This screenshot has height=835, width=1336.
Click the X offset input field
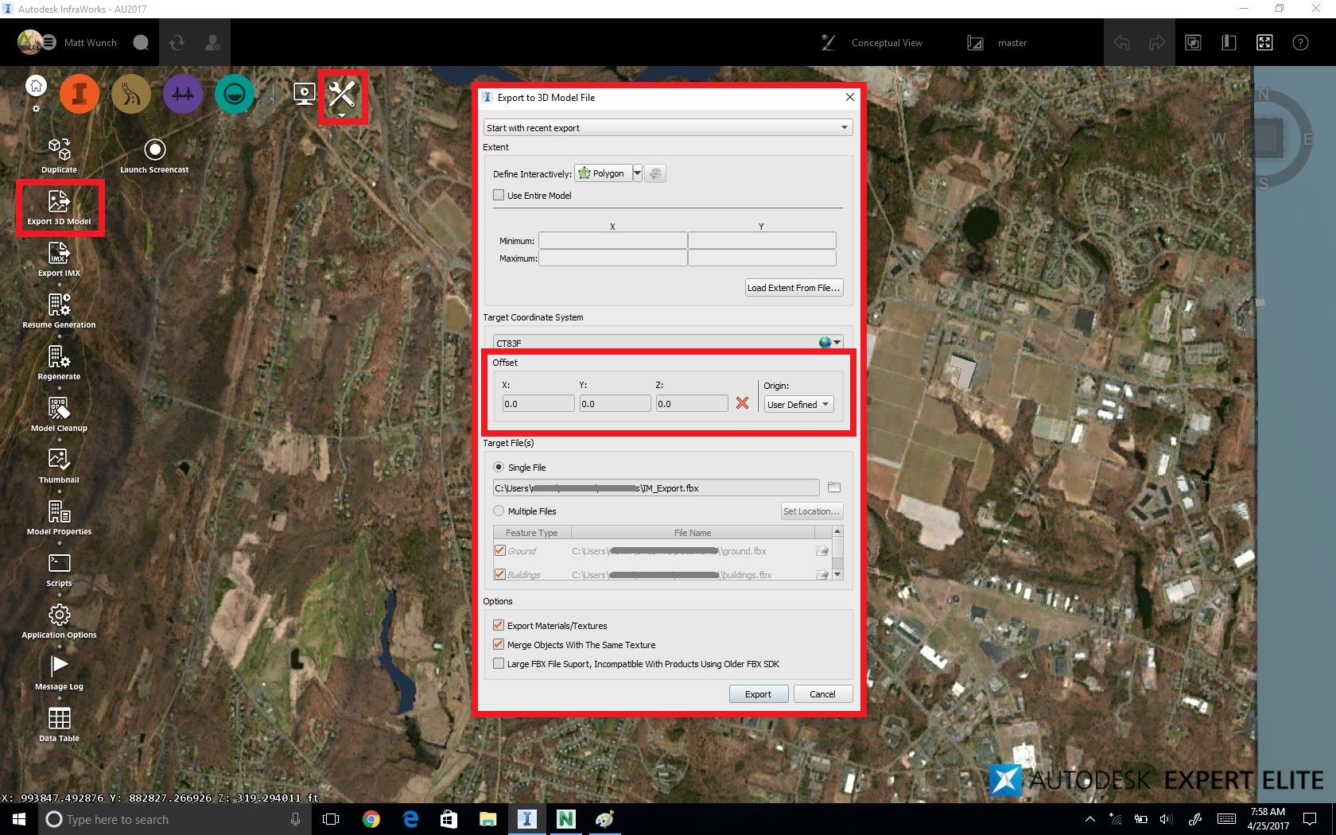pyautogui.click(x=538, y=404)
